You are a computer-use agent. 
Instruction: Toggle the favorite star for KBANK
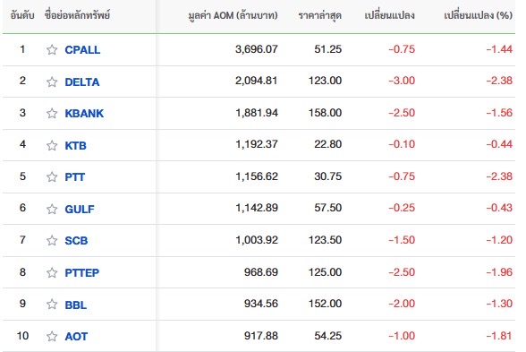pyautogui.click(x=52, y=113)
